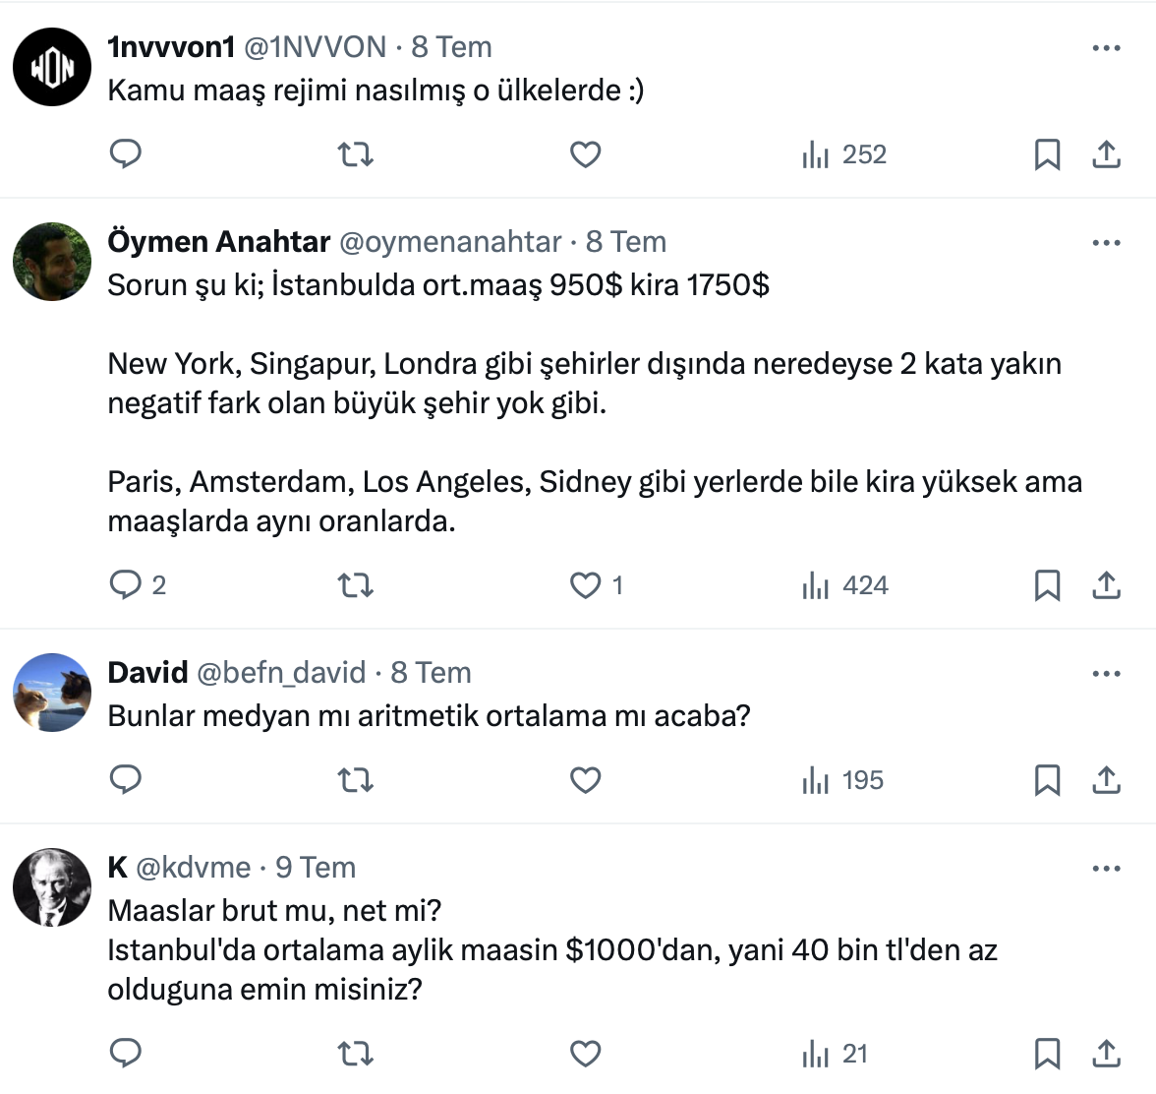Open the 9 Tem timestamp on K's tweet

click(x=315, y=868)
